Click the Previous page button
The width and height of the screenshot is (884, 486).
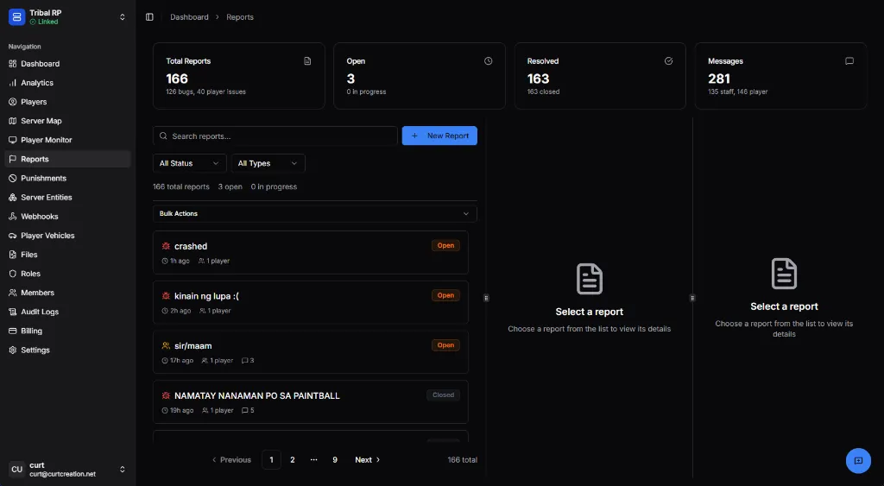pyautogui.click(x=231, y=459)
